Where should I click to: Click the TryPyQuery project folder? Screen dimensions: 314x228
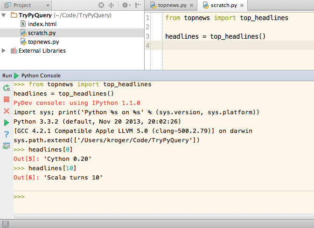(x=14, y=15)
